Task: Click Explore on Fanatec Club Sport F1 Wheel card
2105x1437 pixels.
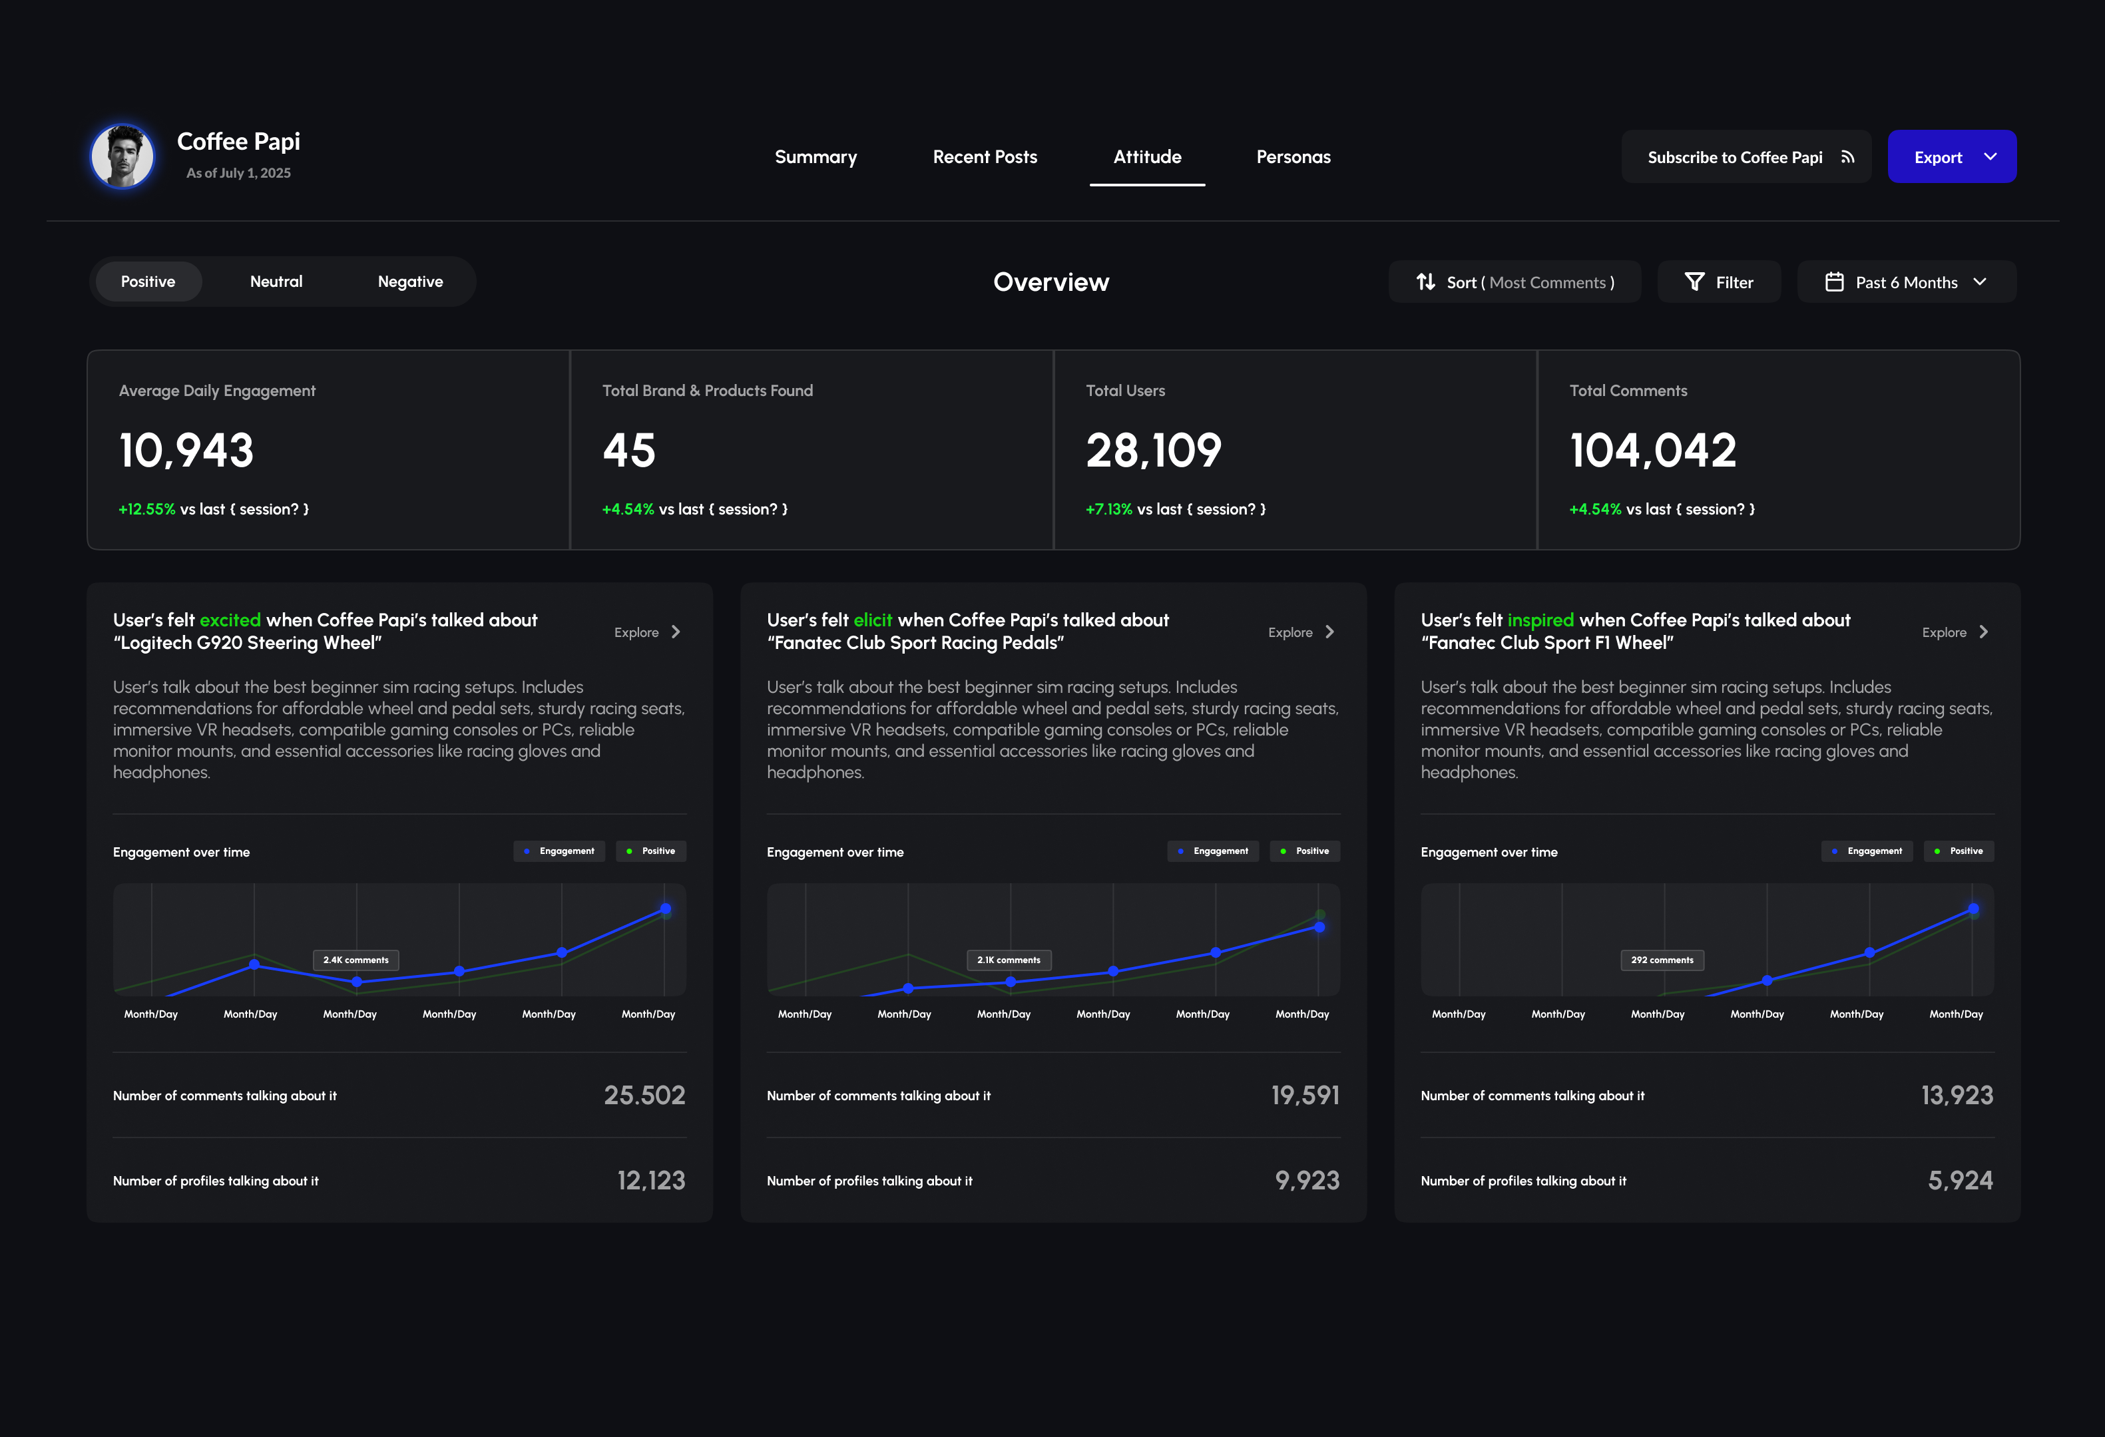Action: pyautogui.click(x=1944, y=632)
